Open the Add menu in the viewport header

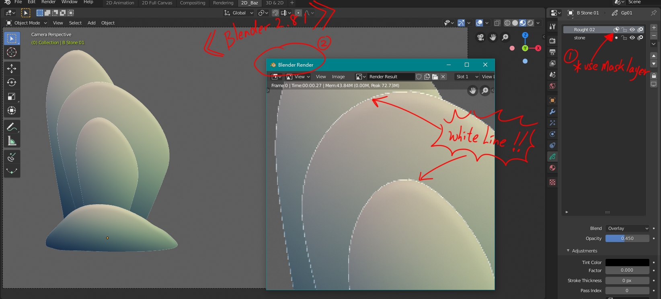[92, 23]
